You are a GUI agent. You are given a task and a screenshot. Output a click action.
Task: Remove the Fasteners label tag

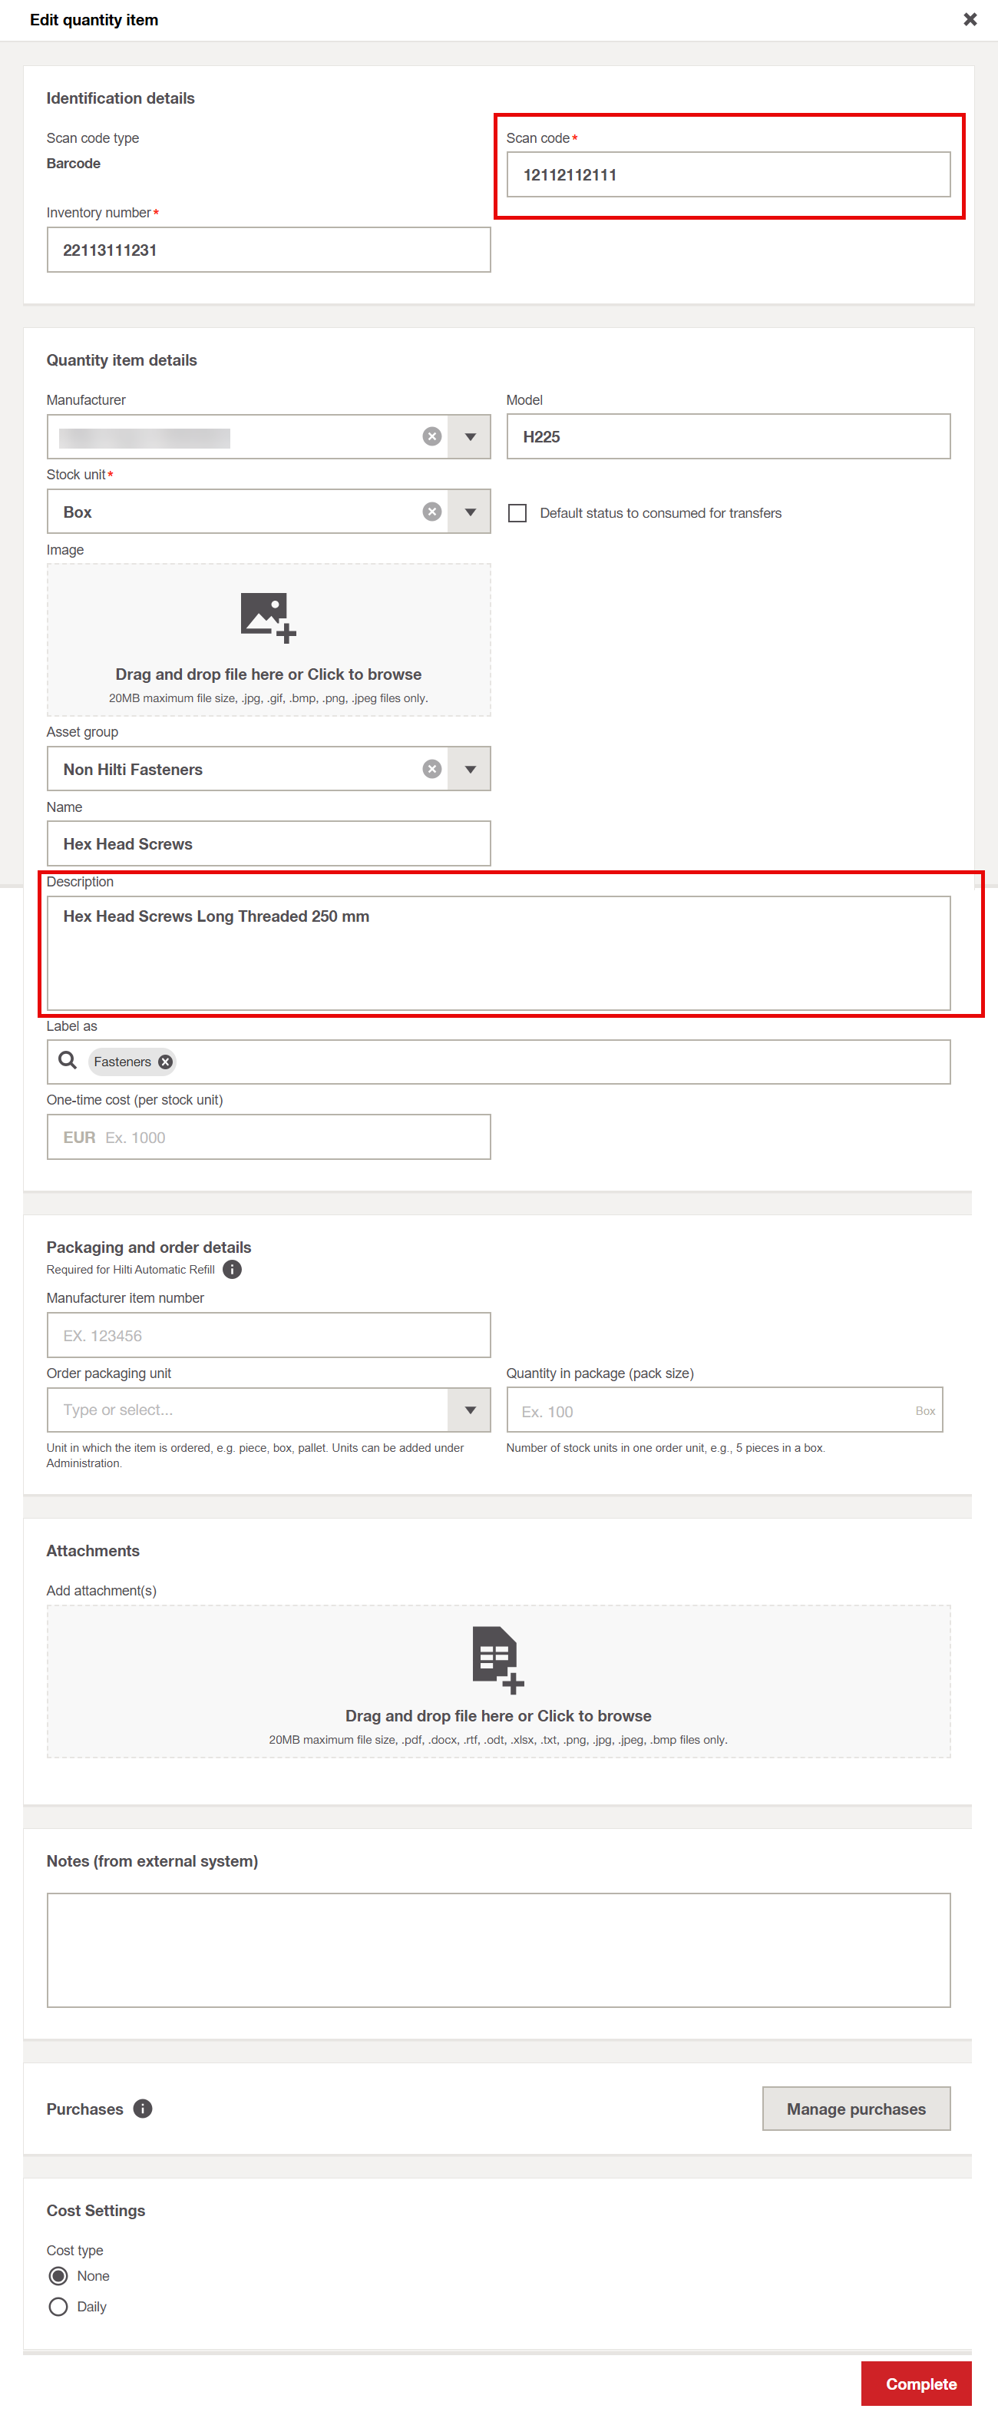tap(166, 1062)
